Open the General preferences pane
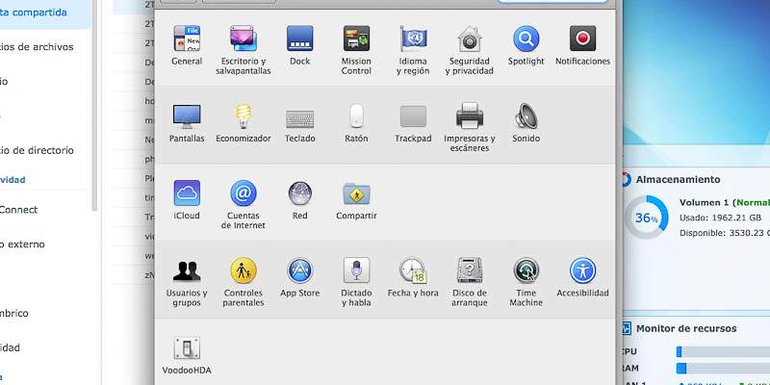 click(187, 45)
